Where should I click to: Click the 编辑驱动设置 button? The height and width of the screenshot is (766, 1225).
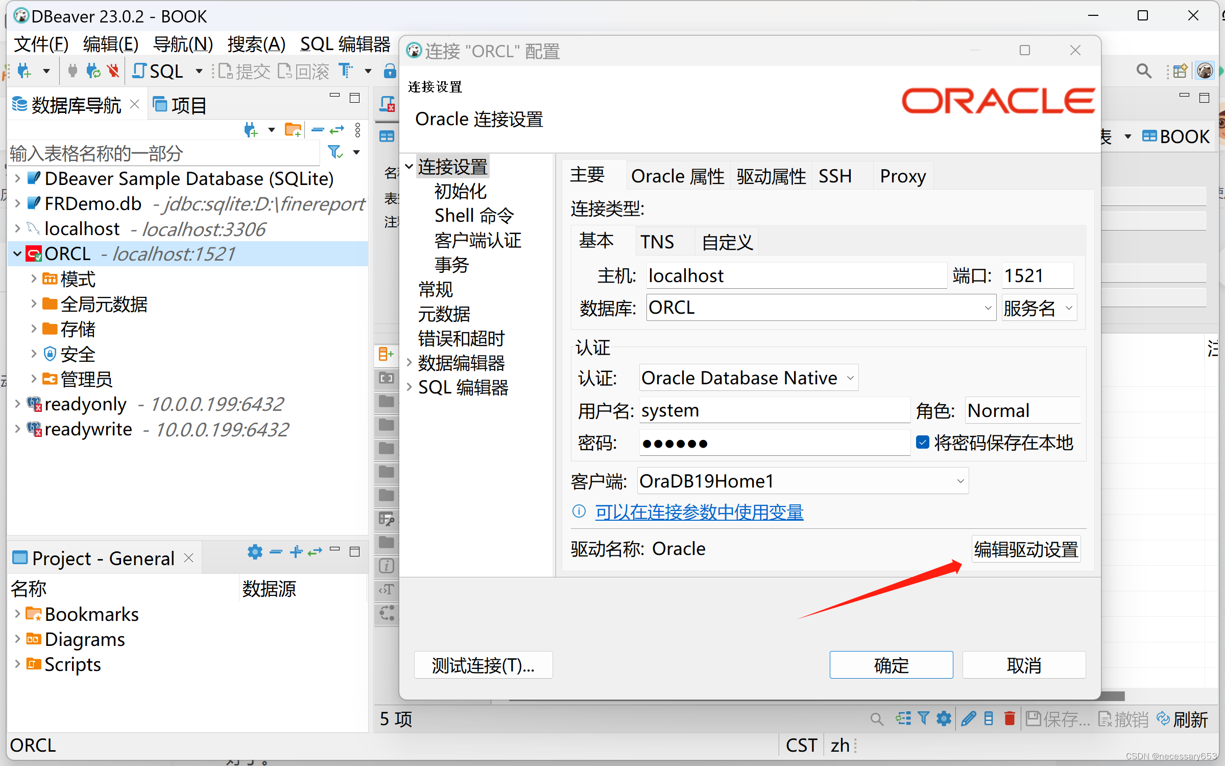click(x=1026, y=548)
